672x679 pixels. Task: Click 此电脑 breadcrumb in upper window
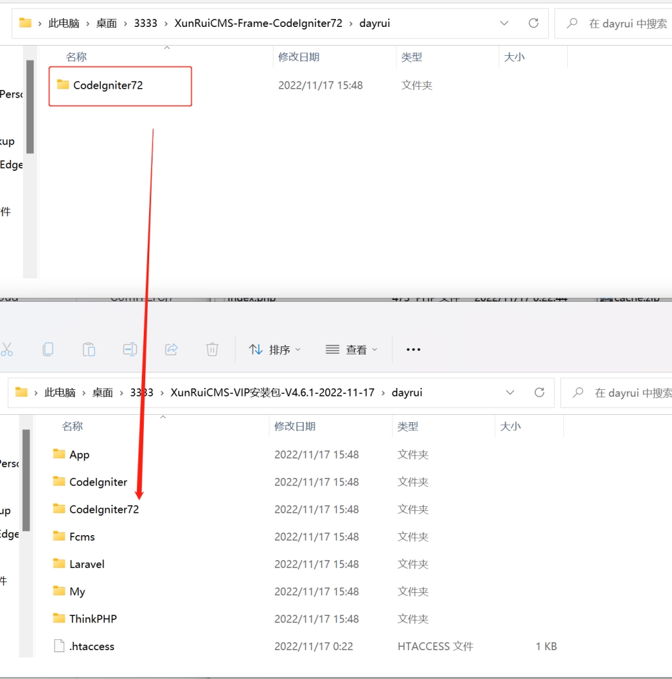64,24
